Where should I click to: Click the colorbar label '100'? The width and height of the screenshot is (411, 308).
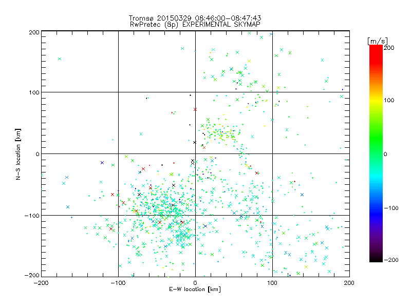tap(389, 100)
